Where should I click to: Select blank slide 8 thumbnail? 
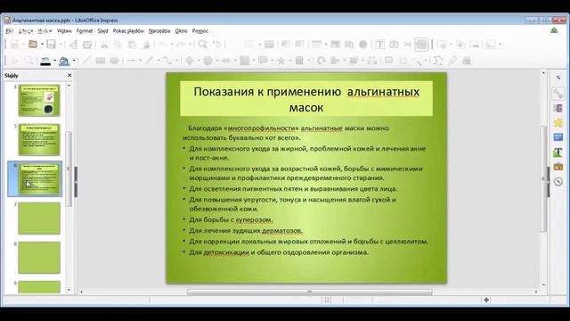(x=39, y=258)
